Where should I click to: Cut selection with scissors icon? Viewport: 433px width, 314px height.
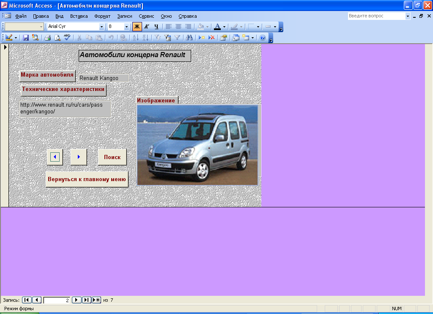click(x=79, y=38)
